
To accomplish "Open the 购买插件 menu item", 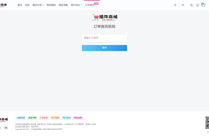I will (51, 5).
